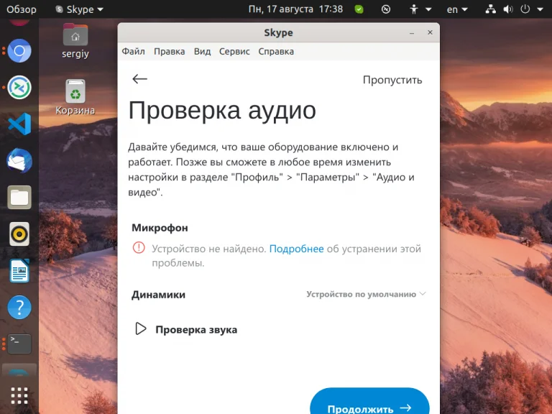This screenshot has height=414, width=552.
Task: Open the Files manager in dock
Action: click(19, 198)
